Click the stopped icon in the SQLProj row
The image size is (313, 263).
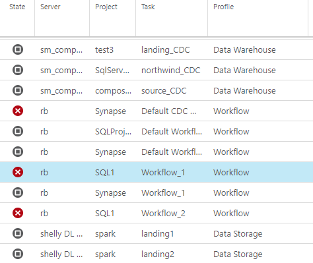click(x=18, y=131)
